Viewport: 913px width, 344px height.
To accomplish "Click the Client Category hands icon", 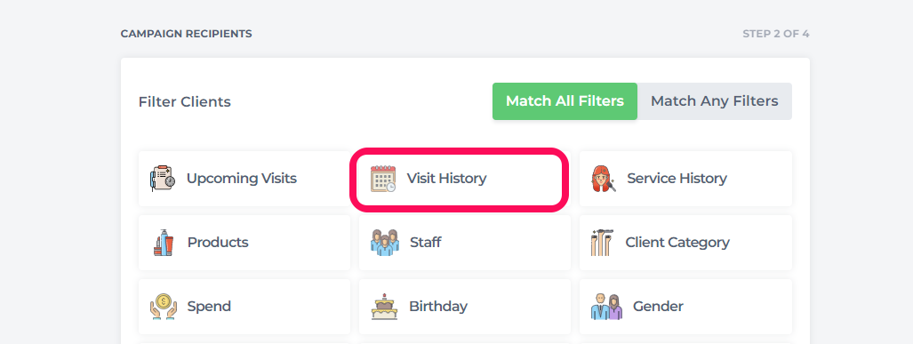I will (602, 243).
